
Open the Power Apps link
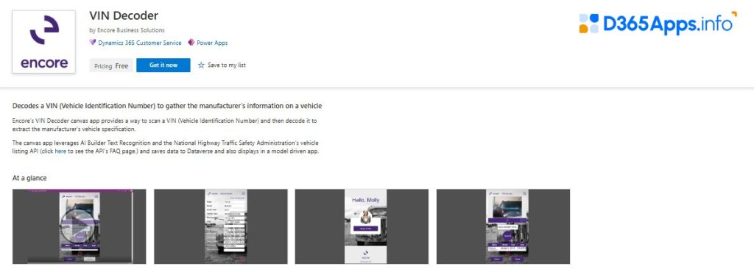[x=212, y=43]
